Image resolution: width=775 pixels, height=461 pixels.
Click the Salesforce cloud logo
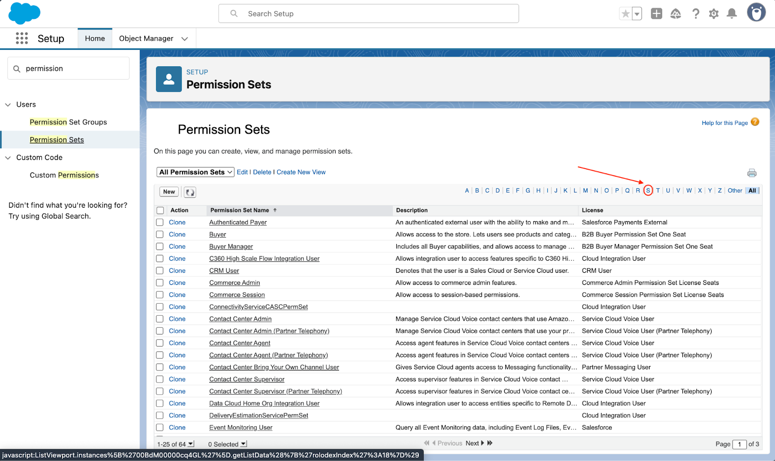tap(24, 13)
